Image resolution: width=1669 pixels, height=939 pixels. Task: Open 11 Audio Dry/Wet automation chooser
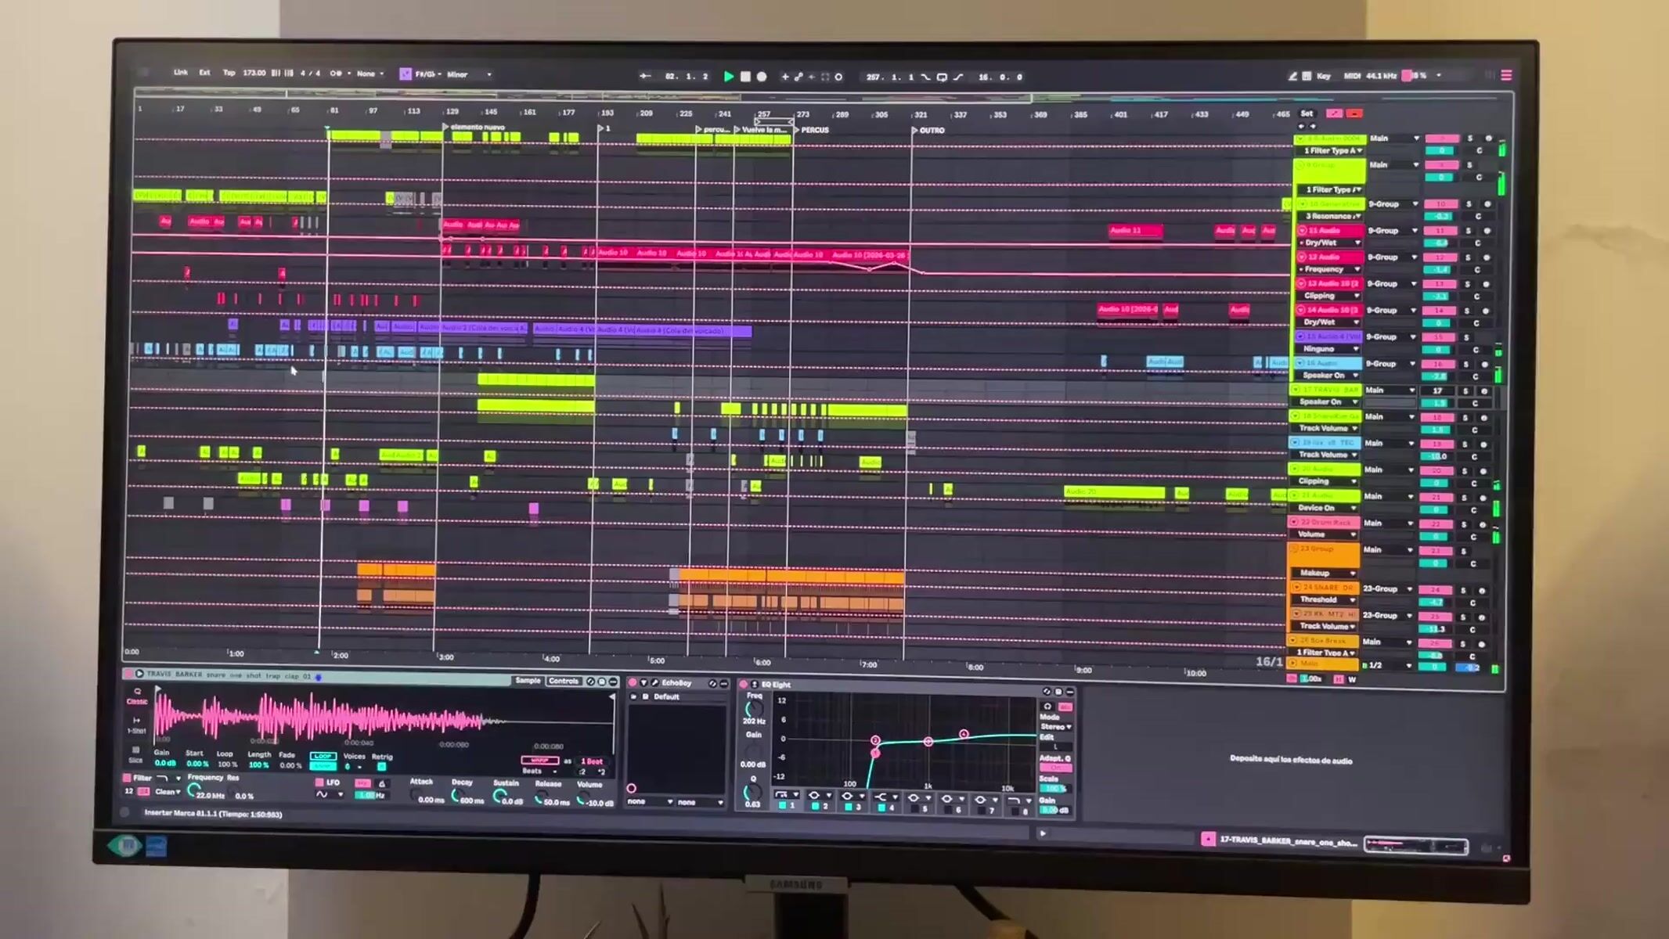tap(1329, 243)
